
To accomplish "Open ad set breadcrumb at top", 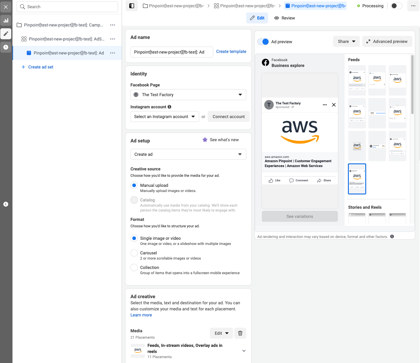I will point(245,6).
